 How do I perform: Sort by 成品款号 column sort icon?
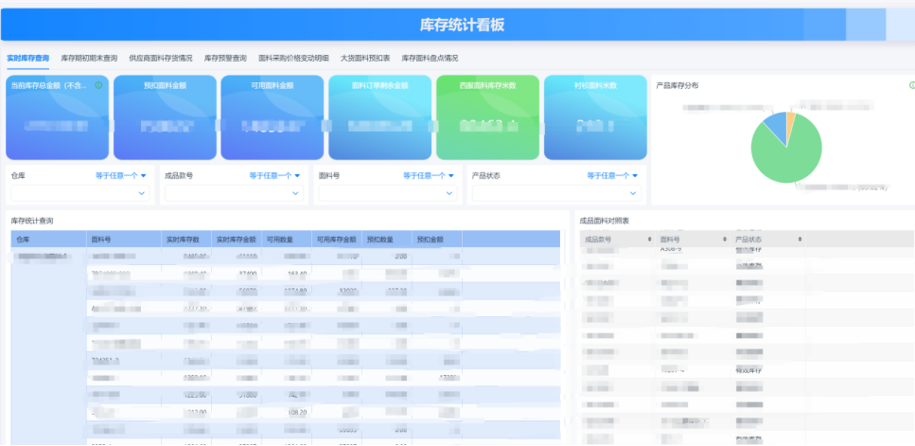(649, 240)
